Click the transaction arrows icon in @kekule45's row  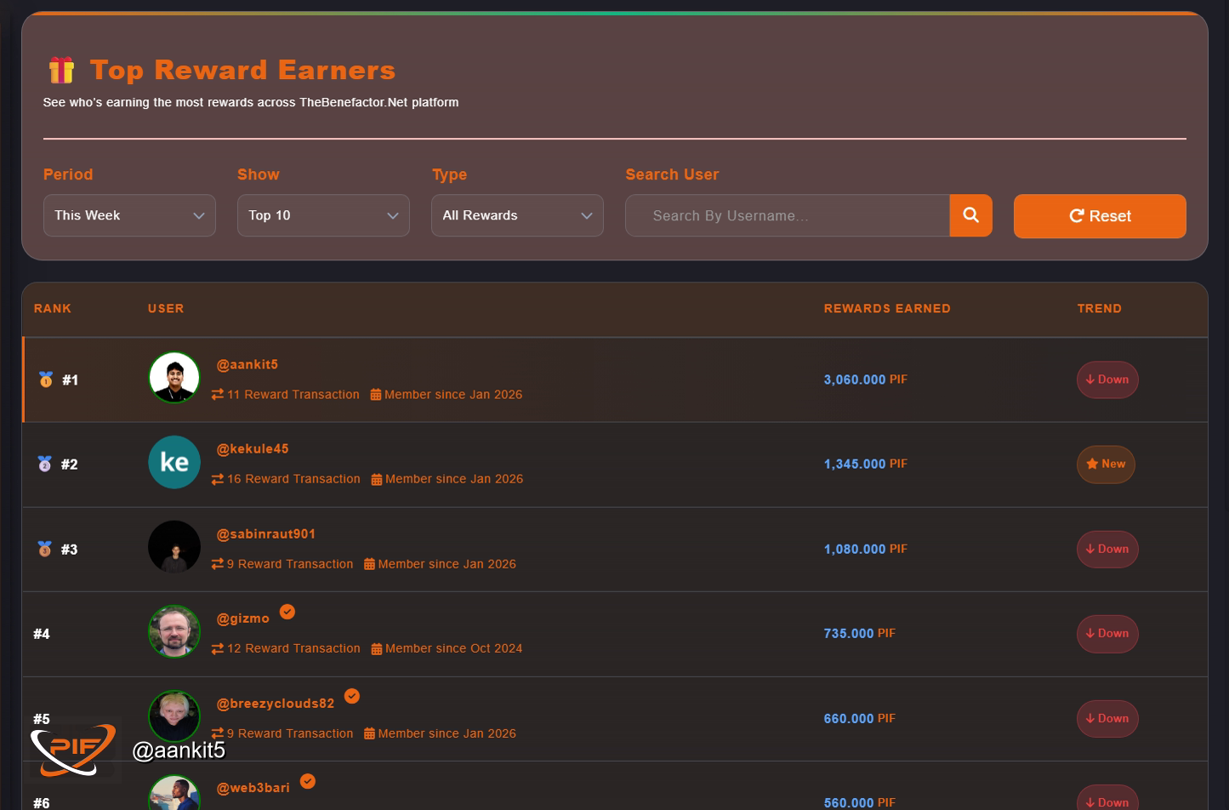(218, 479)
